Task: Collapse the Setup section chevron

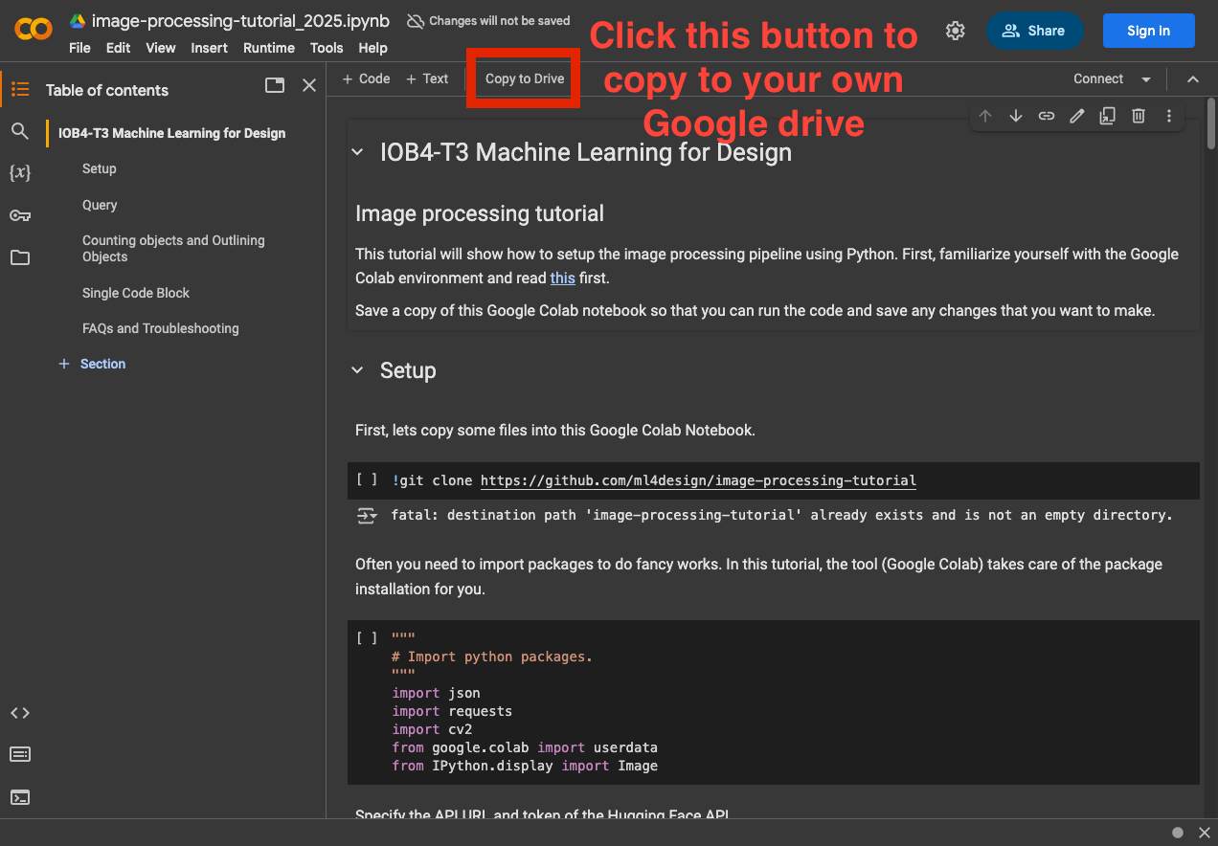Action: coord(358,370)
